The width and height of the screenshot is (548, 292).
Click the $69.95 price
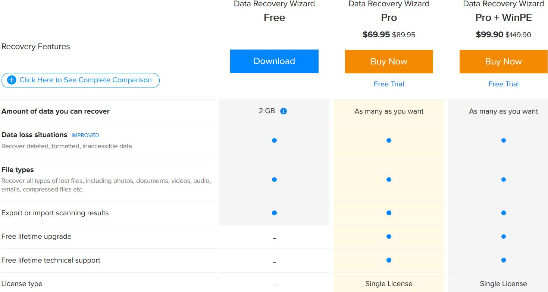click(376, 35)
